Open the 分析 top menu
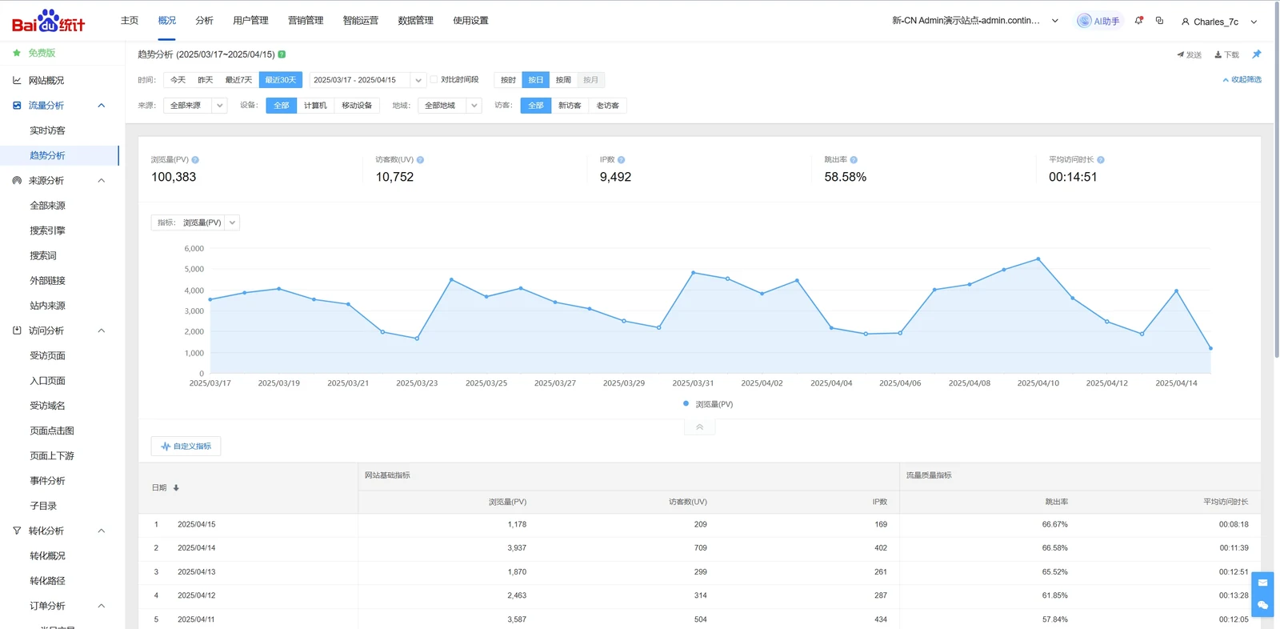The width and height of the screenshot is (1280, 629). [204, 21]
